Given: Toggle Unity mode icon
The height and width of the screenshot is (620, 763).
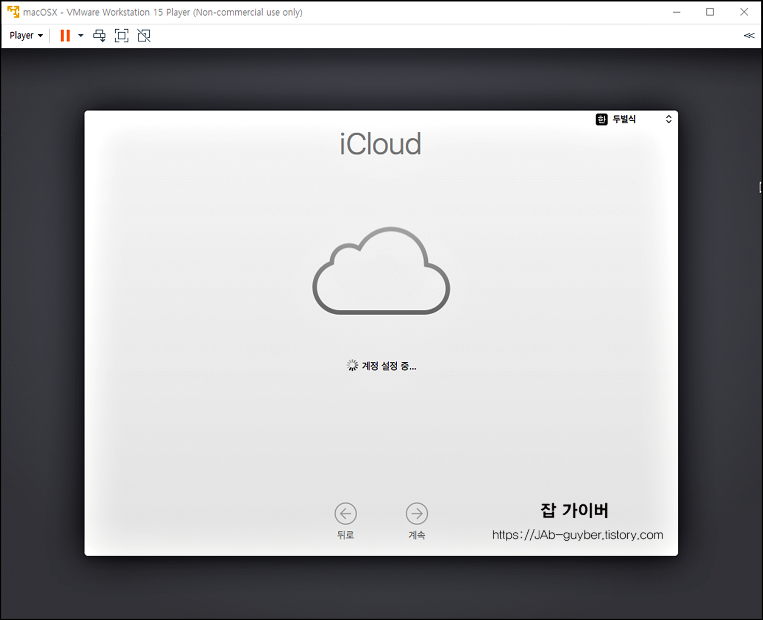Looking at the screenshot, I should click(x=144, y=36).
